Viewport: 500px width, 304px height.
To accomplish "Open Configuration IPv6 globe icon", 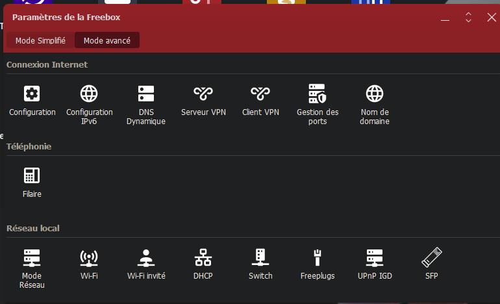I will tap(89, 94).
